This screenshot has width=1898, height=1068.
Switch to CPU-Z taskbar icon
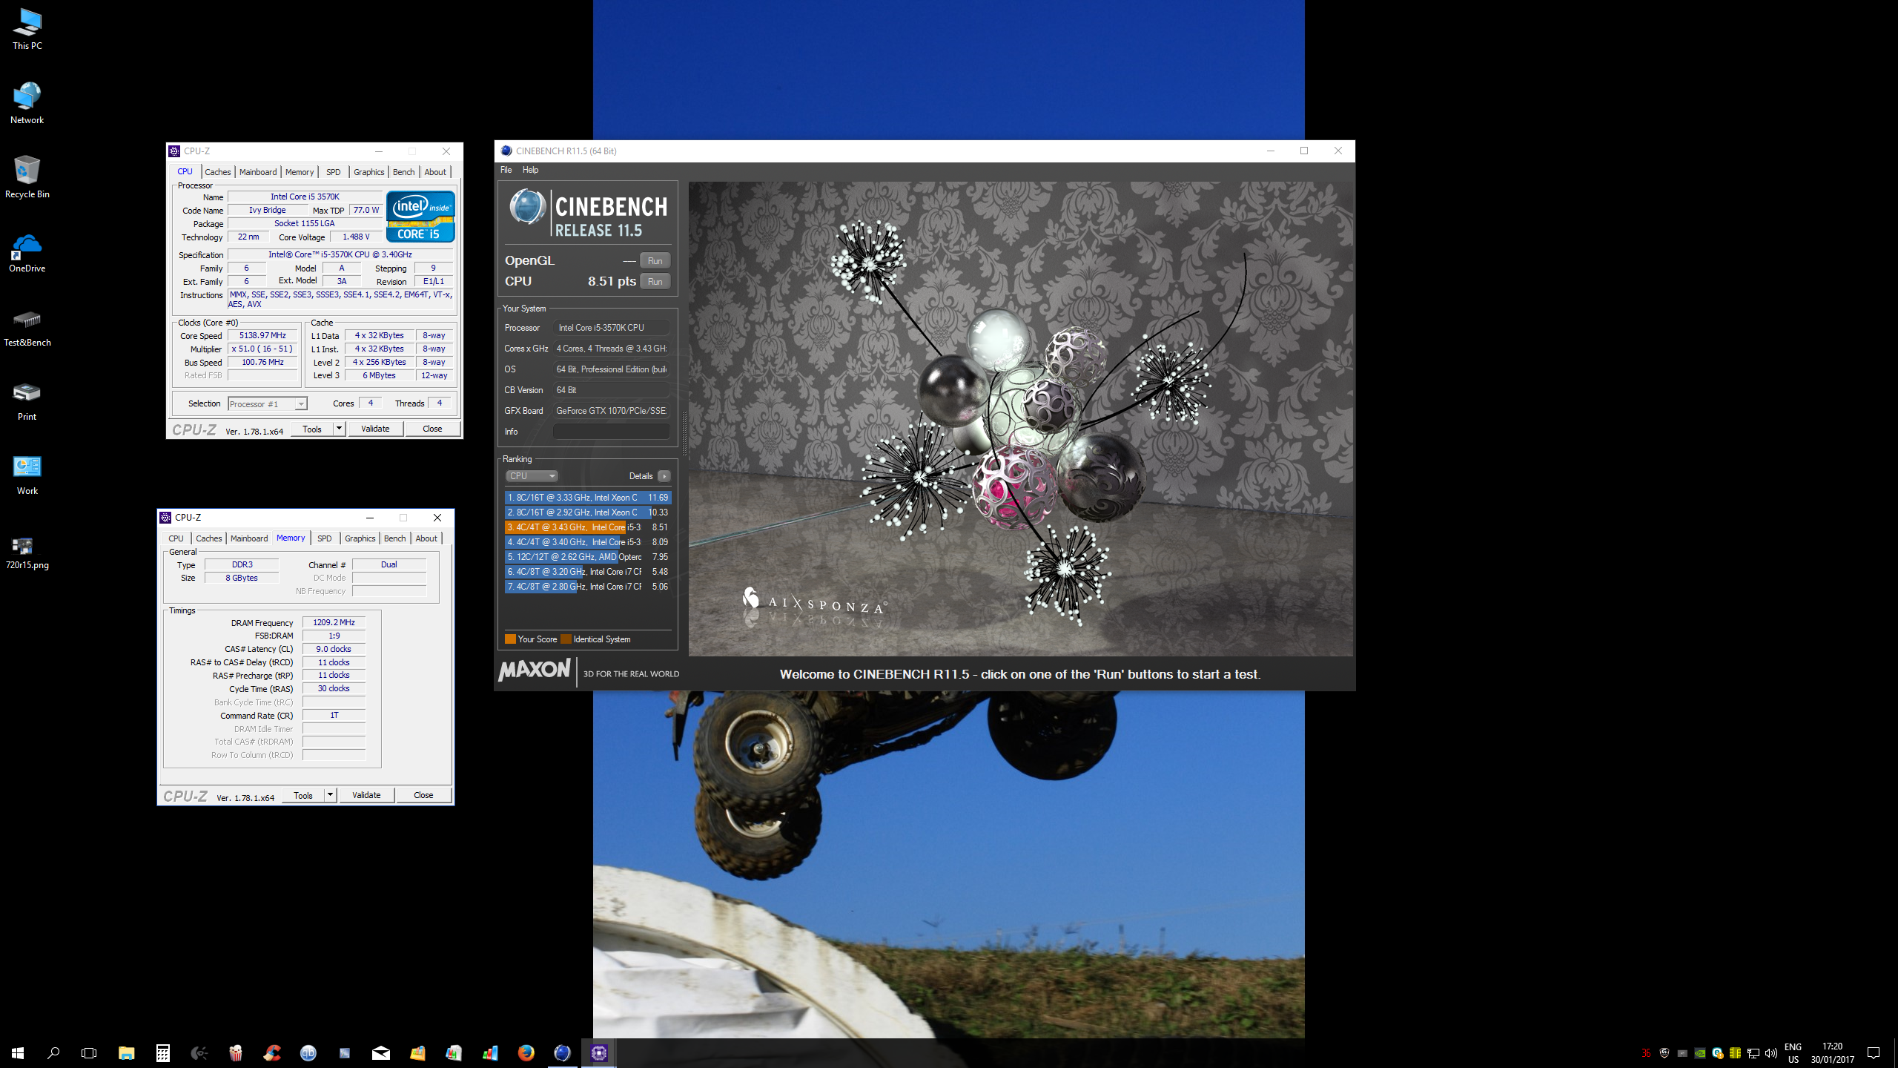click(x=599, y=1052)
